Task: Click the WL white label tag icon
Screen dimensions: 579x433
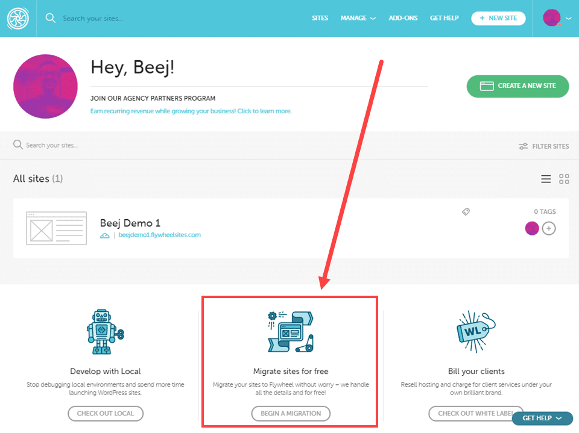Action: (x=476, y=329)
